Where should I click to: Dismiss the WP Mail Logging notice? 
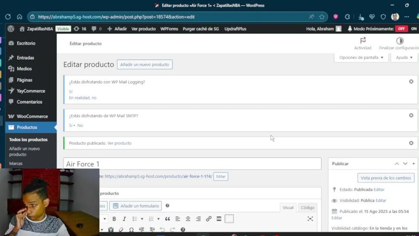[411, 81]
